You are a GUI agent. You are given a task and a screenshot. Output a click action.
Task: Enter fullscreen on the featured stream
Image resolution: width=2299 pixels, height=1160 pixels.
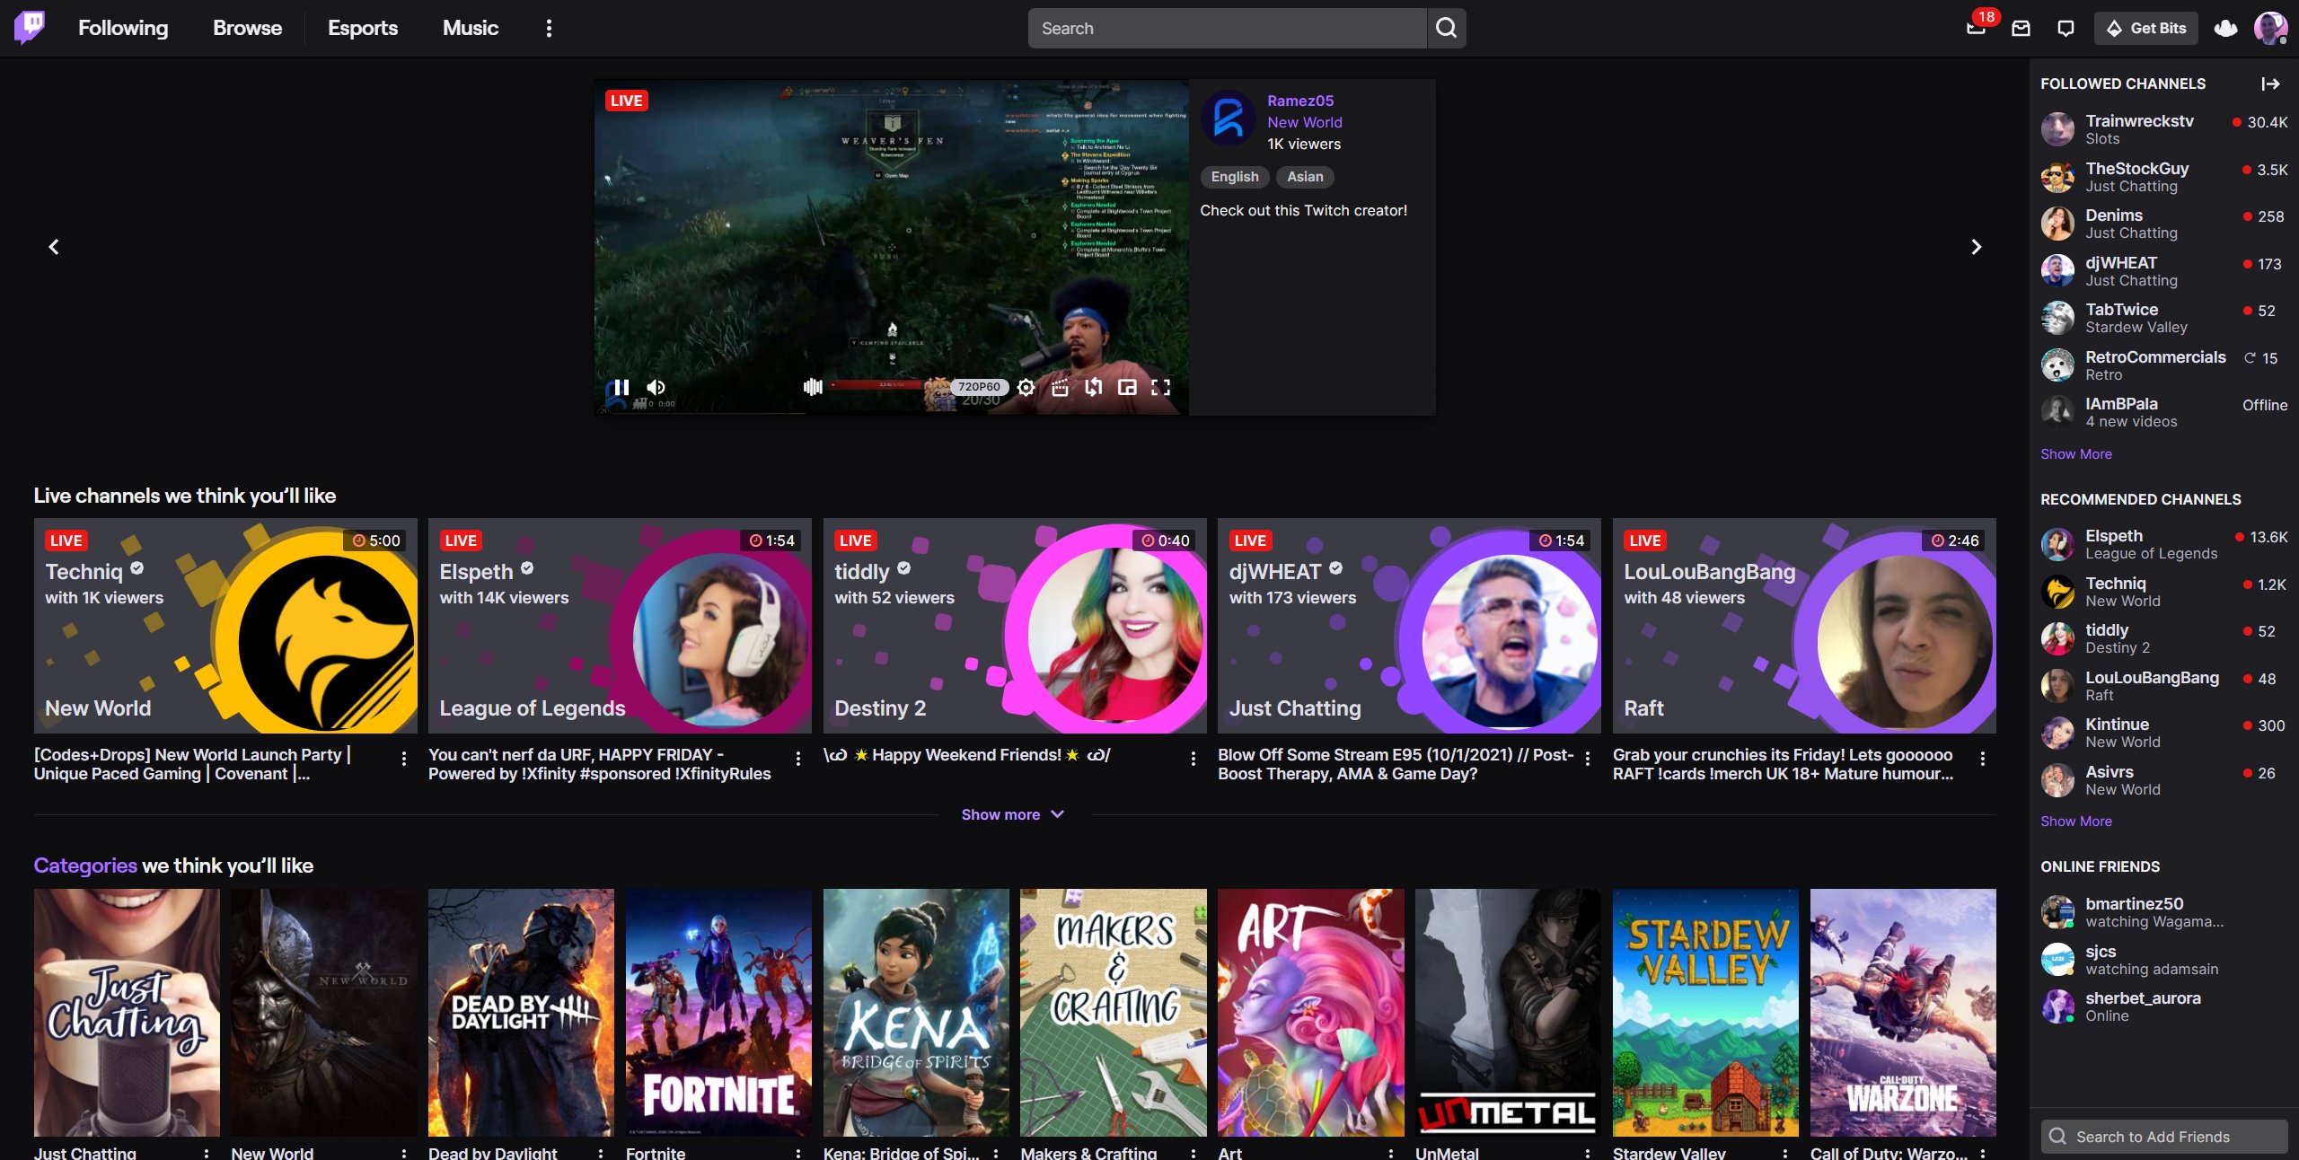1160,388
